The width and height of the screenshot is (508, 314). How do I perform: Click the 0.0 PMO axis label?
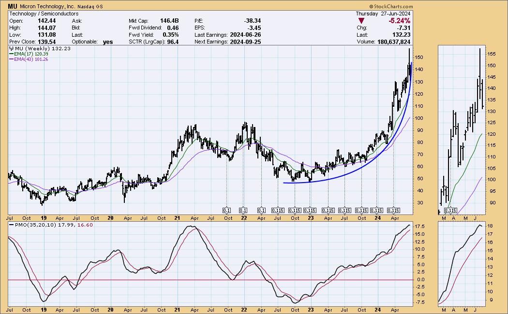click(x=420, y=280)
